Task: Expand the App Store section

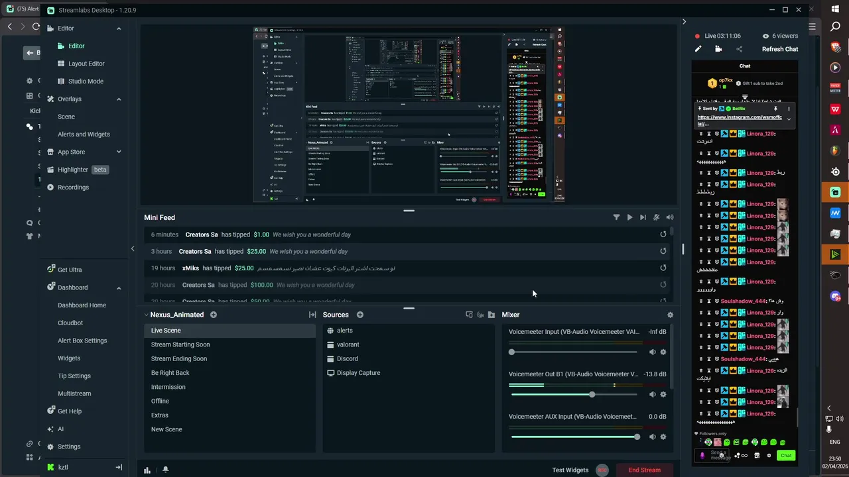Action: [119, 152]
